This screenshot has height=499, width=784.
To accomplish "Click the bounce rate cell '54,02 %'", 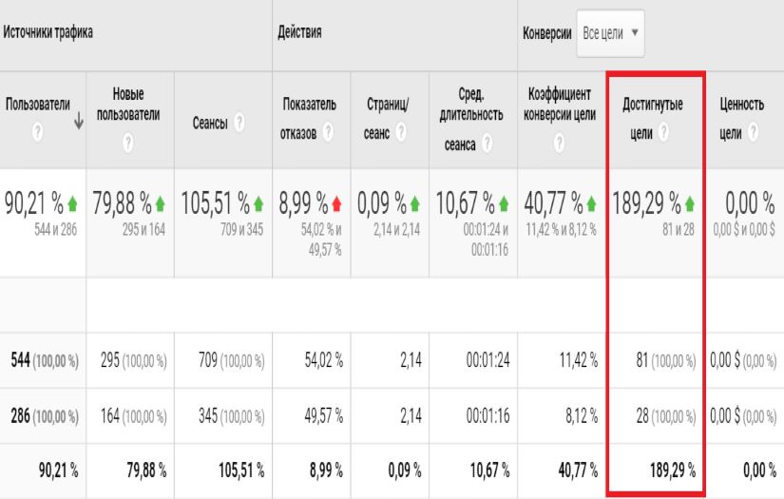I will tap(324, 360).
